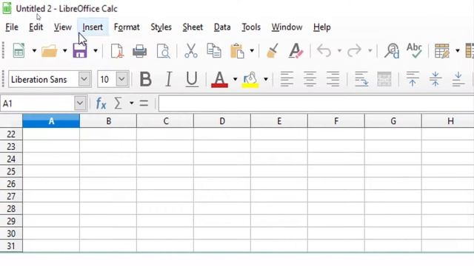Open the Help menu

(322, 27)
